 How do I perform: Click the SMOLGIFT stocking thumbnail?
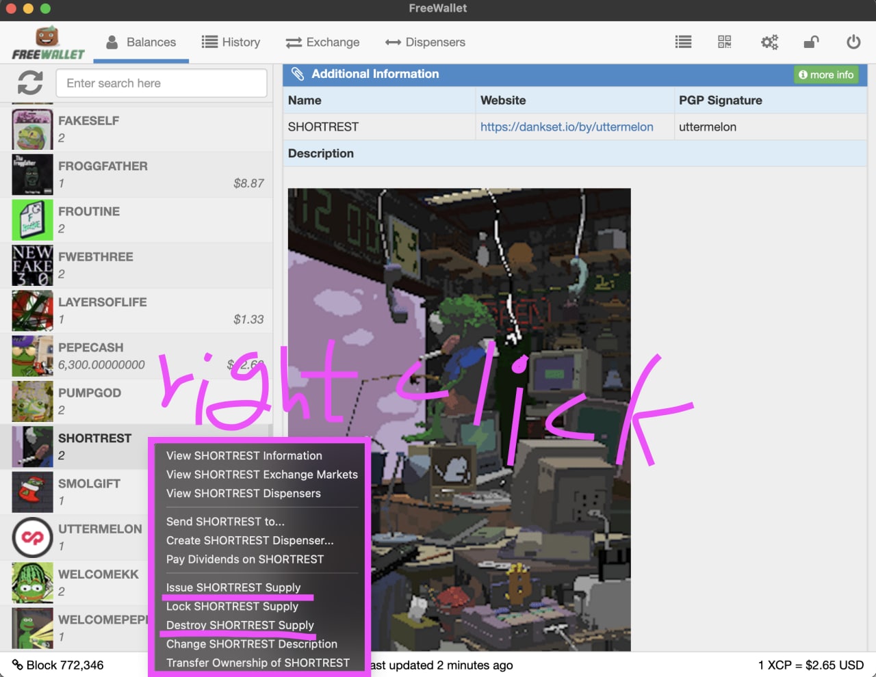pos(32,492)
